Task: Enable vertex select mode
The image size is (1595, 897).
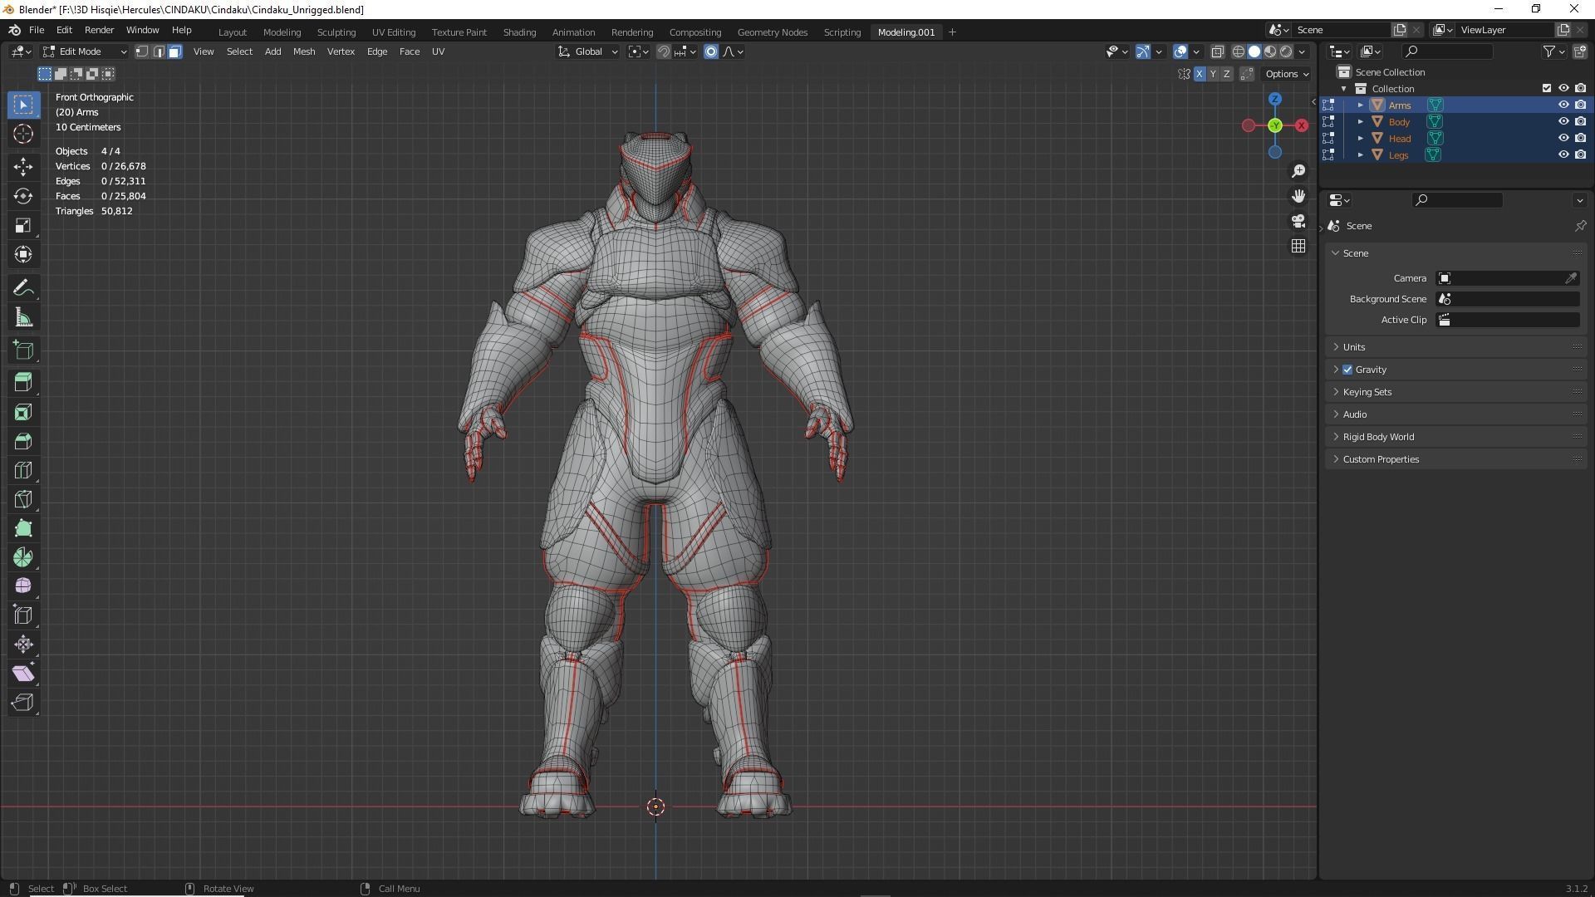Action: [142, 51]
